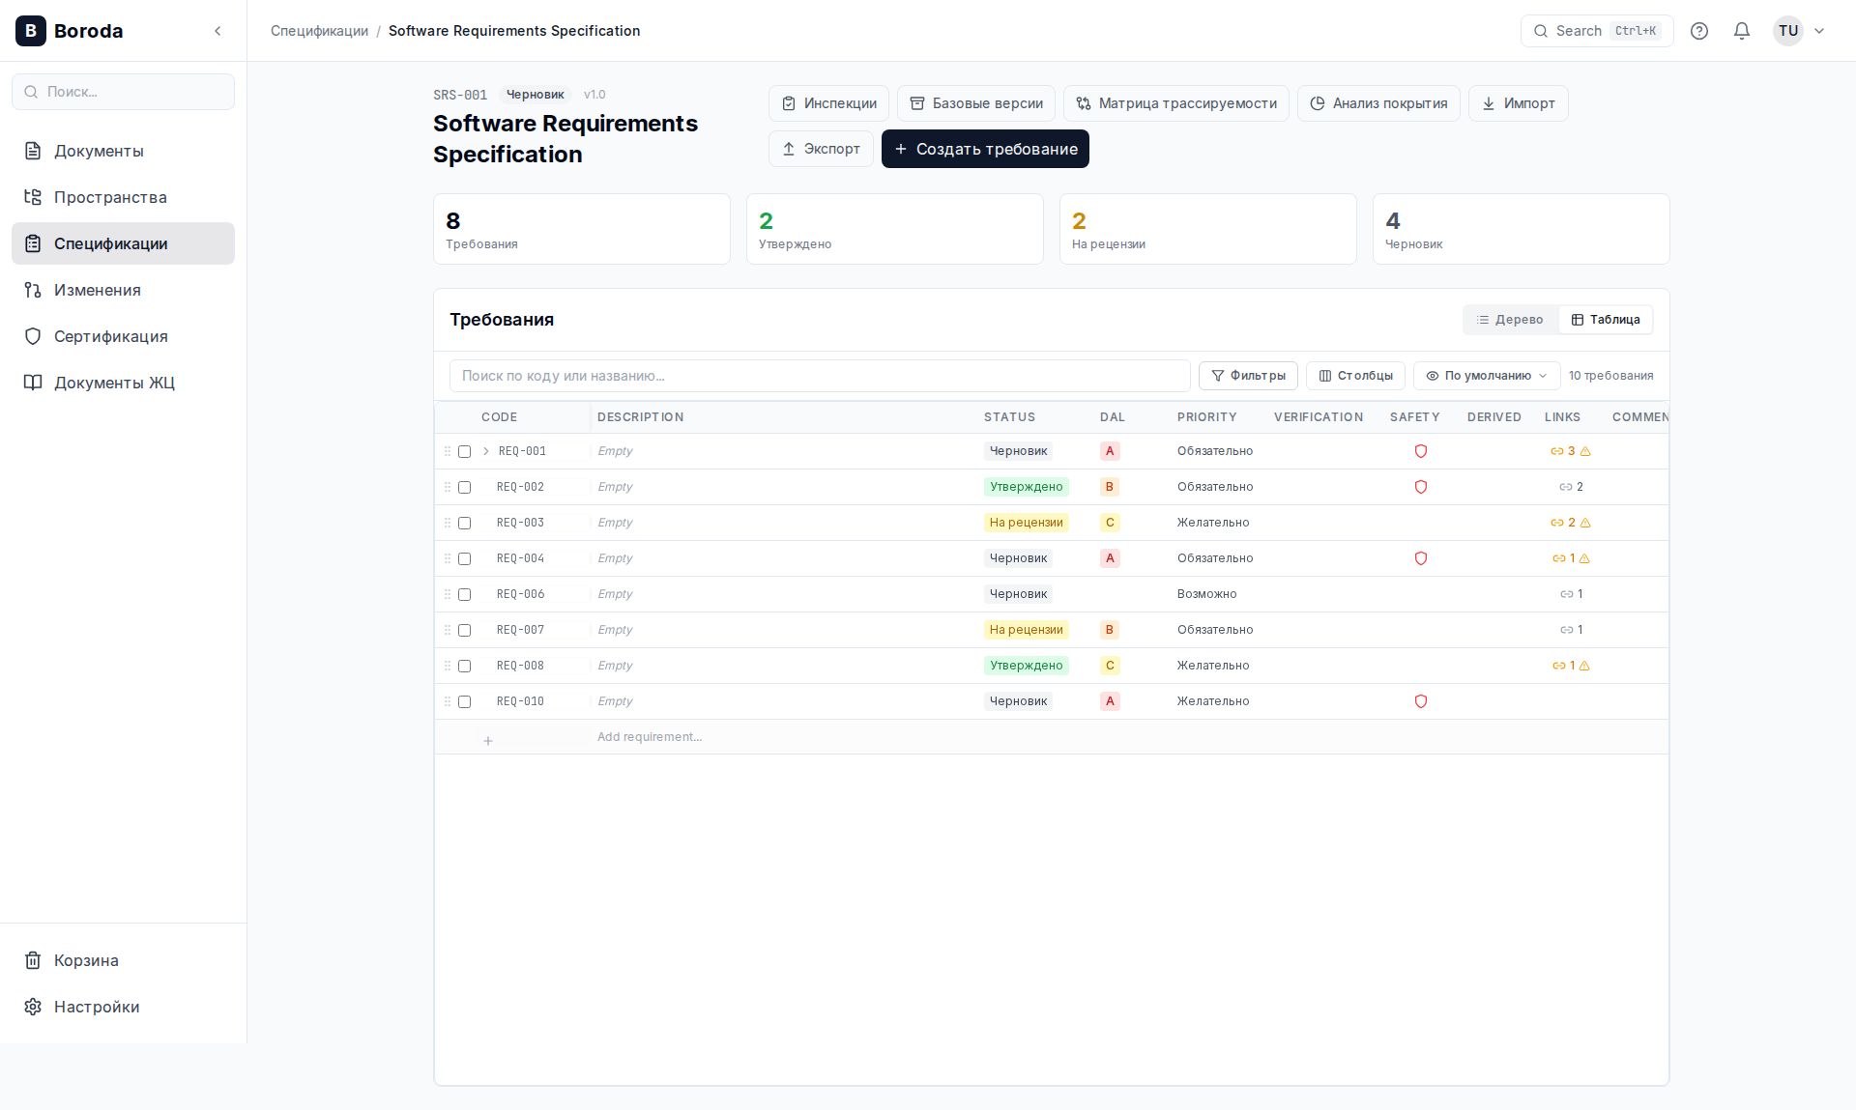Switch to the Дерево view tab
Screen dimensions: 1856x1110
coord(1510,320)
